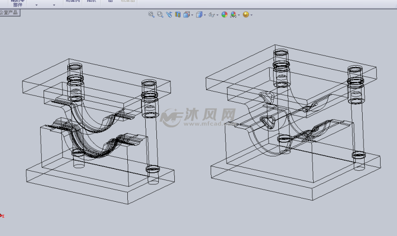Toggle the Section View tool

(178, 14)
